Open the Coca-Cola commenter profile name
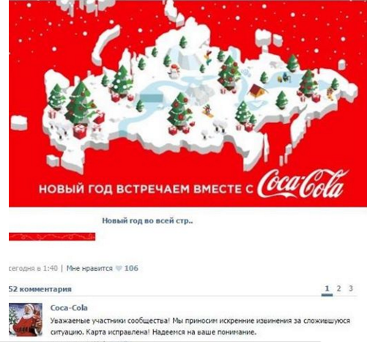This screenshot has height=342, width=367. (69, 308)
